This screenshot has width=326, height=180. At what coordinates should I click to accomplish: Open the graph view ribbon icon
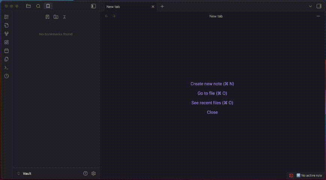coord(6,34)
